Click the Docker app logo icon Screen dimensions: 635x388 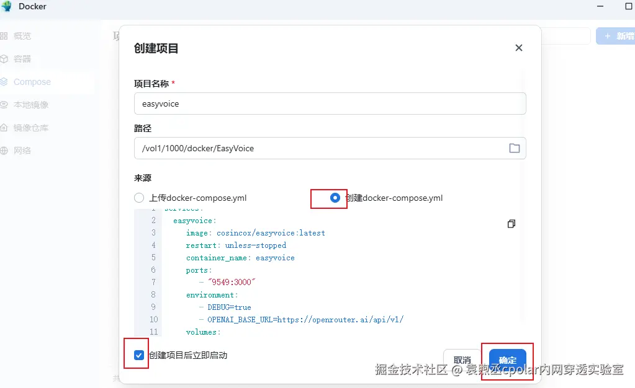(6, 6)
